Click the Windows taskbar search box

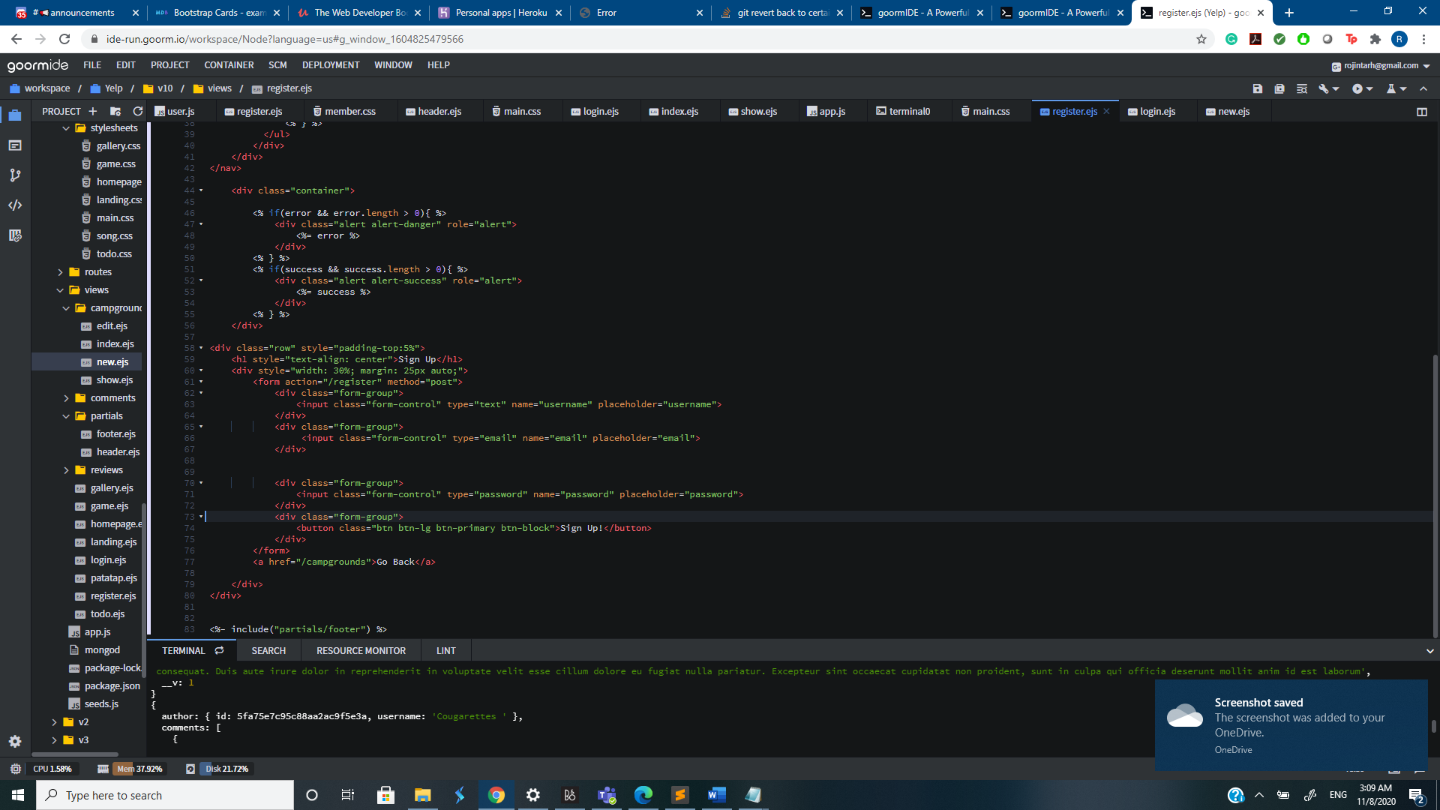pos(165,795)
